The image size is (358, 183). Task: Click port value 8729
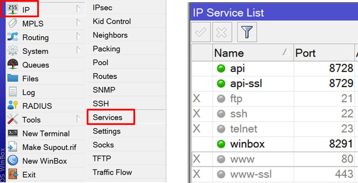coord(341,84)
